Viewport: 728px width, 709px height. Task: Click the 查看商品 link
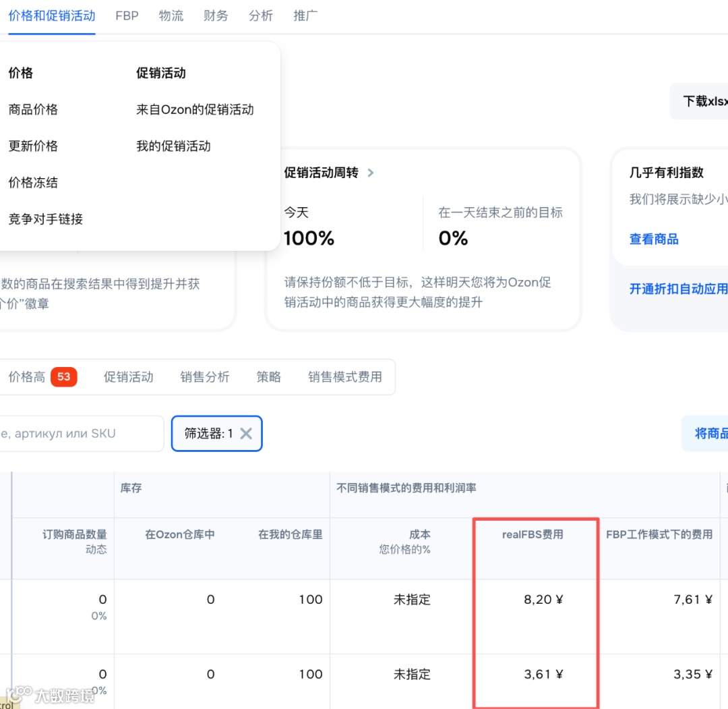pos(654,239)
